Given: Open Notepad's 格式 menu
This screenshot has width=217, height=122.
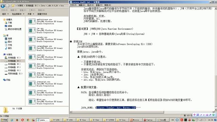Looking at the screenshot, I should coord(91,5).
